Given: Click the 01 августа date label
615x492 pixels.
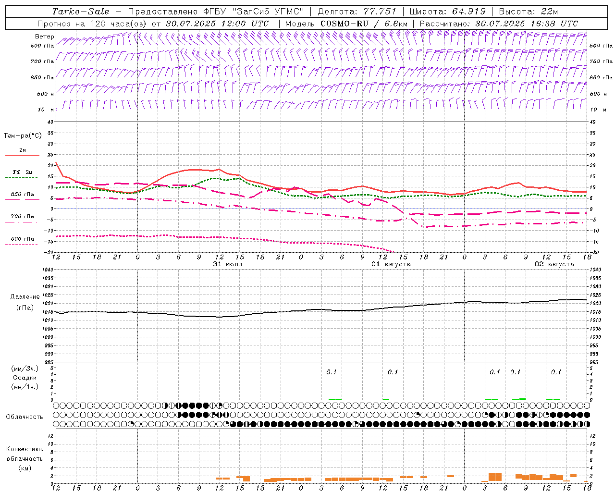Looking at the screenshot, I should click(391, 264).
